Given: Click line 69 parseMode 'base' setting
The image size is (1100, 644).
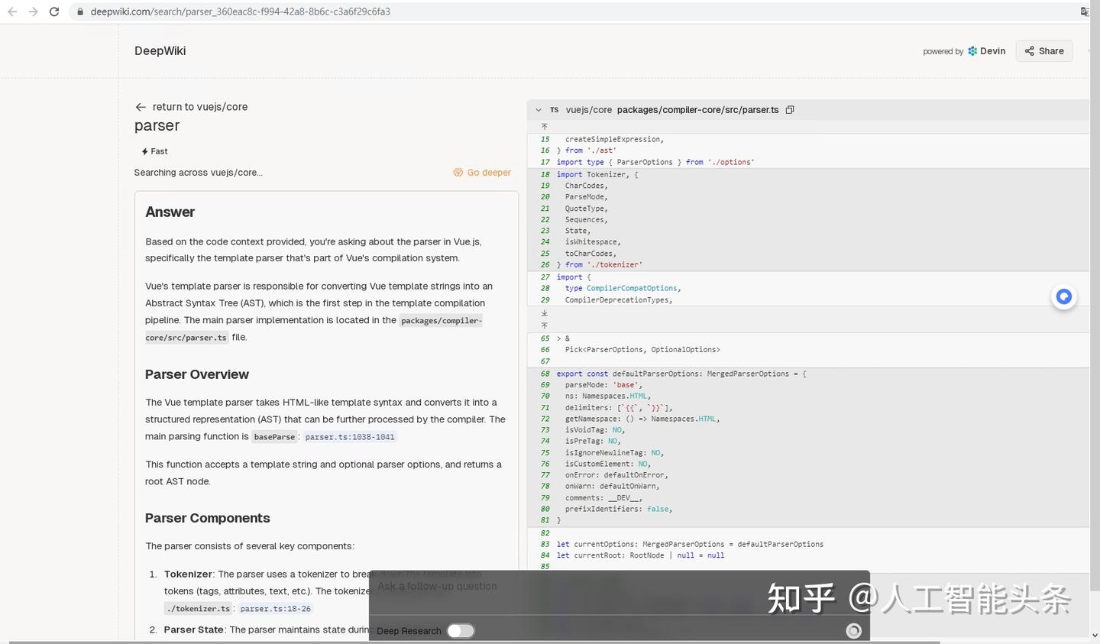Looking at the screenshot, I should (603, 385).
